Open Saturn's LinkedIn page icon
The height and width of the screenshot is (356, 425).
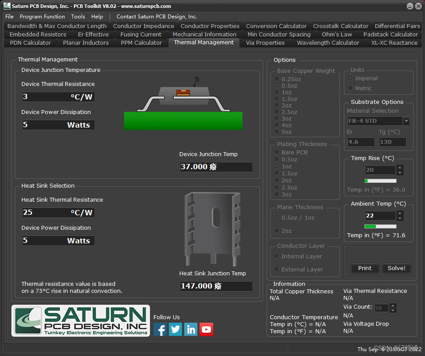point(191,329)
